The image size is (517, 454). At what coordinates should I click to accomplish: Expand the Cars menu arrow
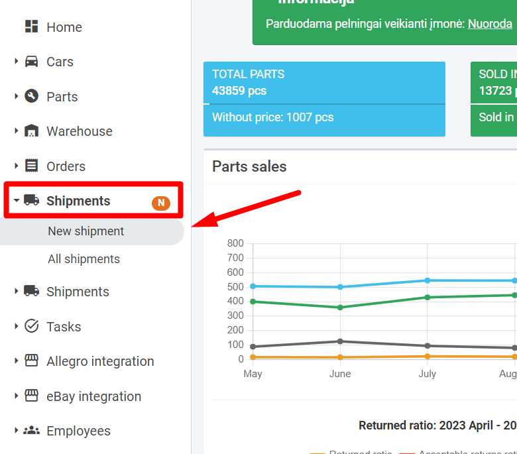[x=16, y=61]
